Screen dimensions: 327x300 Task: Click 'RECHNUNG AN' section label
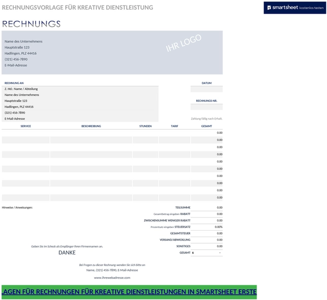14,83
